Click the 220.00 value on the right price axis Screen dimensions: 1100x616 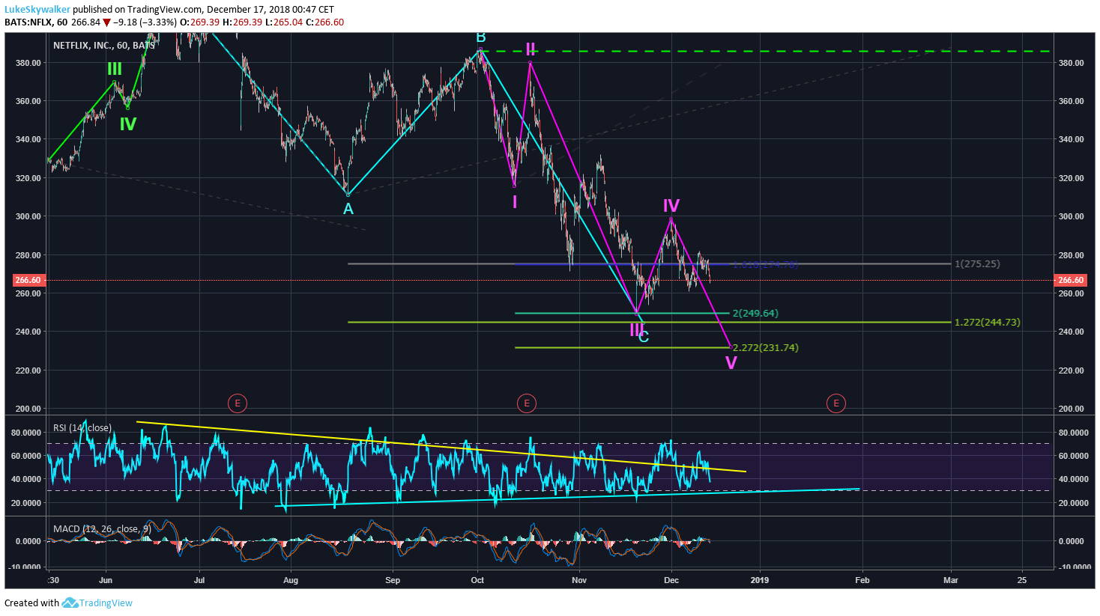(1071, 370)
